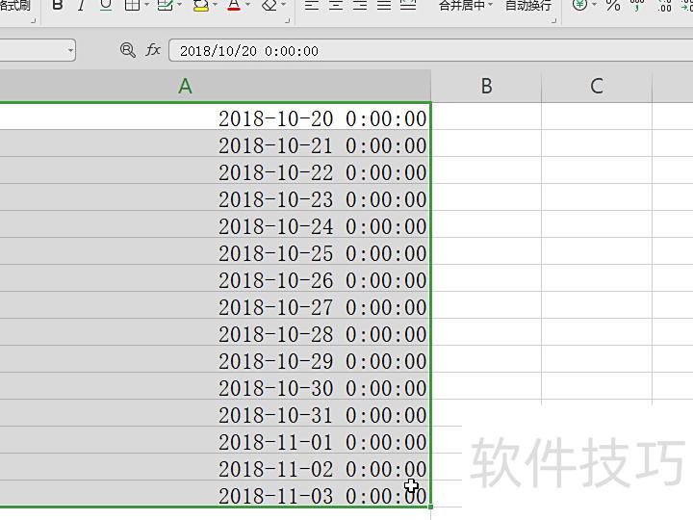The width and height of the screenshot is (693, 520).
Task: Apply distributed alignment icon
Action: pos(408,5)
